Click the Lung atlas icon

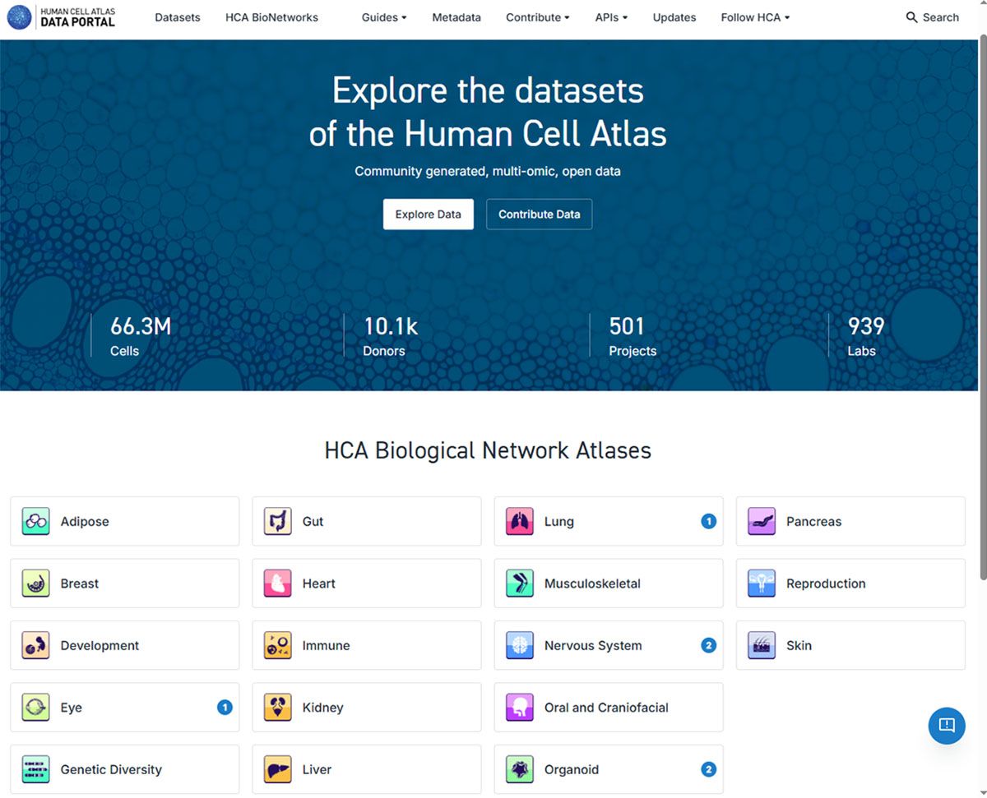coord(520,521)
